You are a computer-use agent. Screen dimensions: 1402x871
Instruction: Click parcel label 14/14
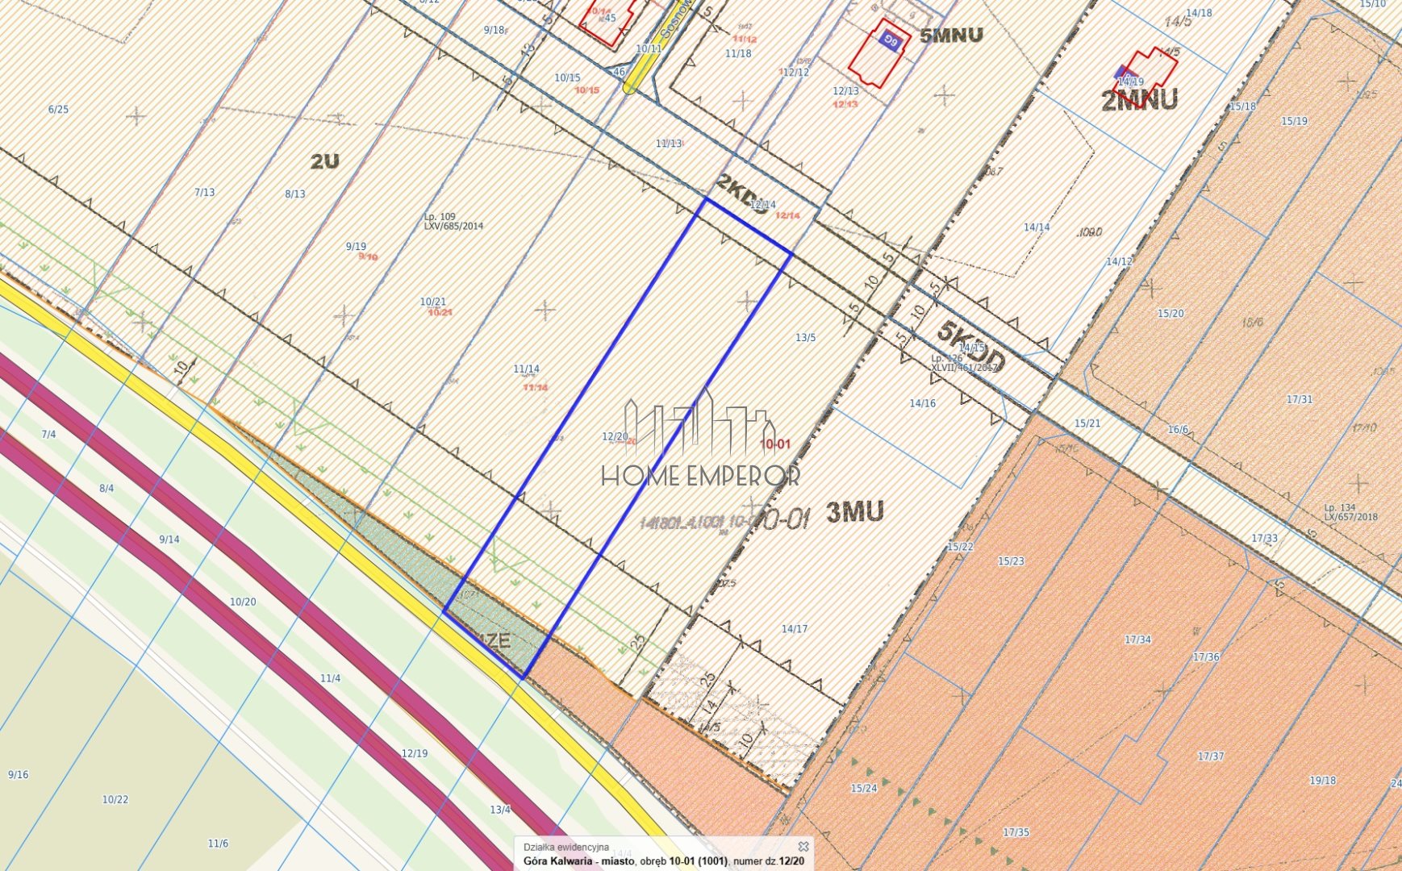pos(1037,227)
